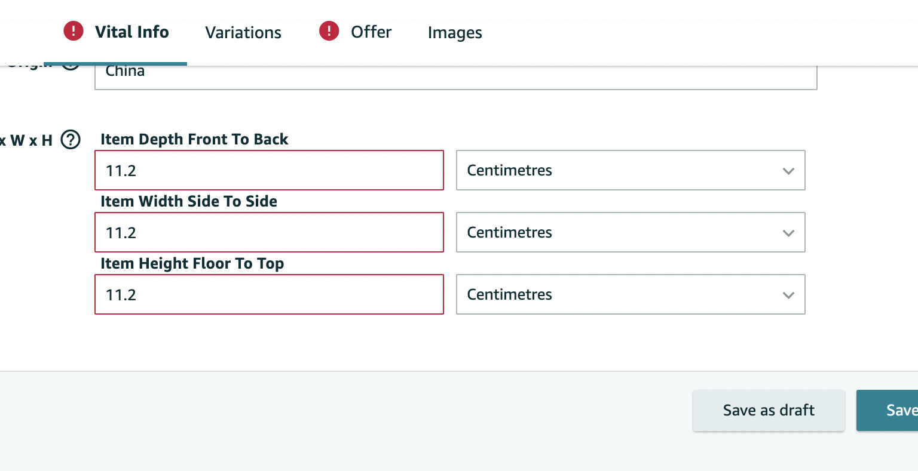Select the Item Height Floor To Top field
The width and height of the screenshot is (918, 471).
[269, 295]
